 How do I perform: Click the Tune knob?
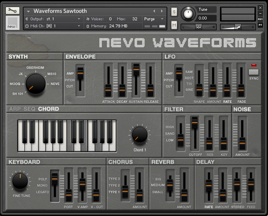coord(188,14)
